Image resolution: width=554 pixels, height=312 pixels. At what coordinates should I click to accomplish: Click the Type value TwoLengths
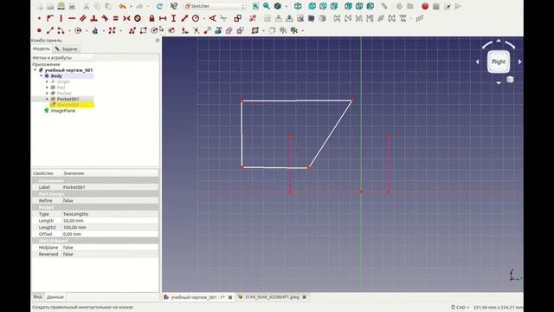click(x=110, y=214)
